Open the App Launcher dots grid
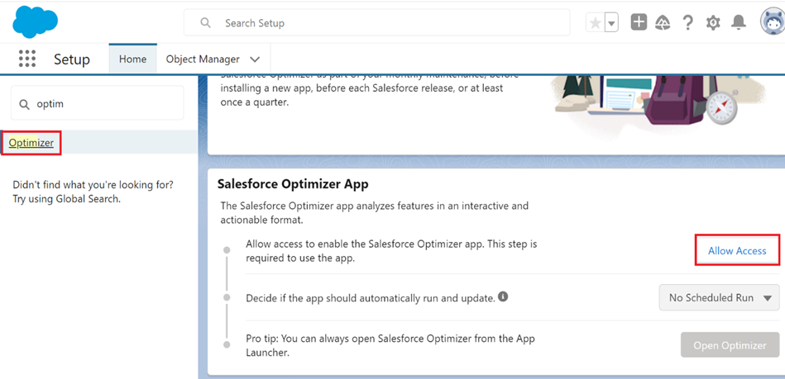 27,59
